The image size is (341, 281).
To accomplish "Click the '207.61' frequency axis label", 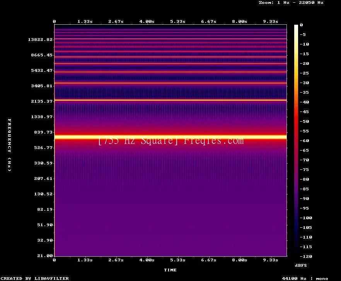I will click(43, 178).
